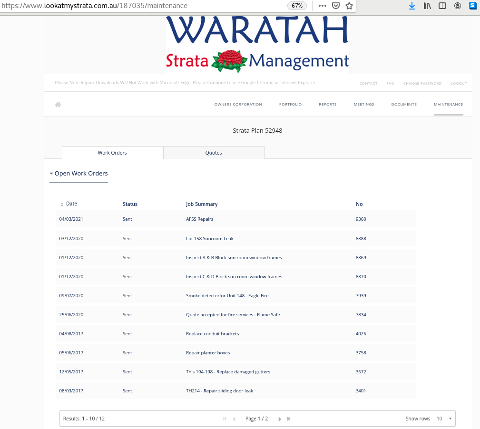Click the date 09/07/2020
480x429 pixels.
pos(71,295)
